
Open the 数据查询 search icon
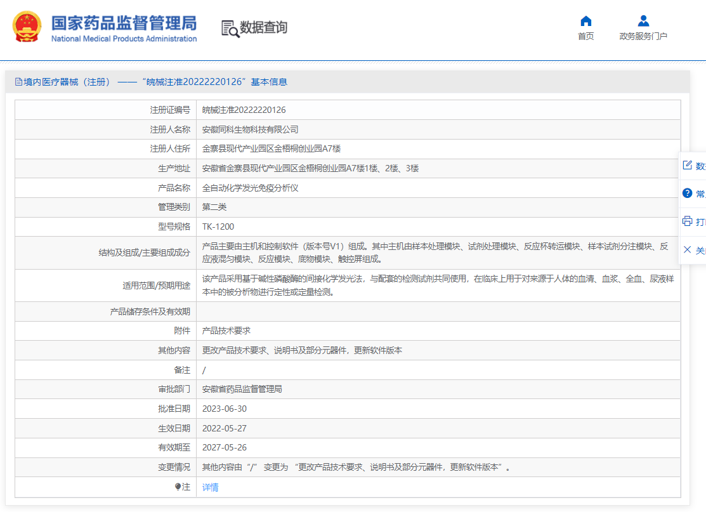point(230,29)
